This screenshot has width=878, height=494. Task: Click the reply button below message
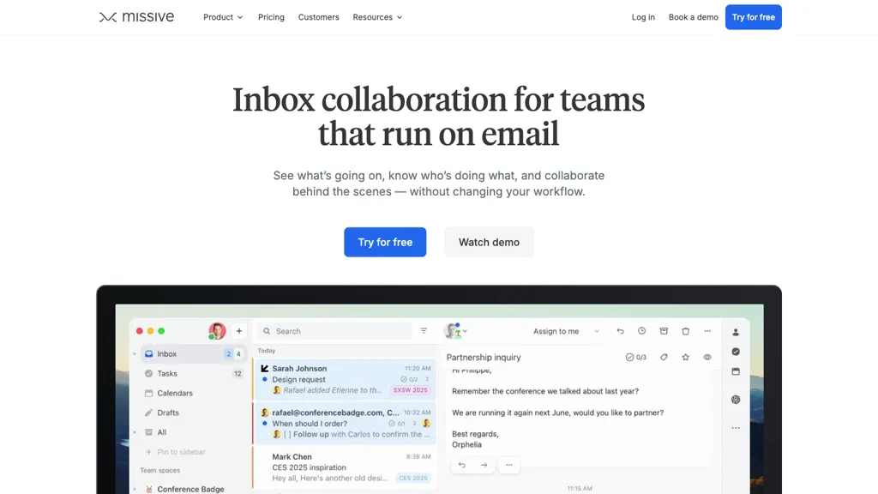[x=462, y=465]
